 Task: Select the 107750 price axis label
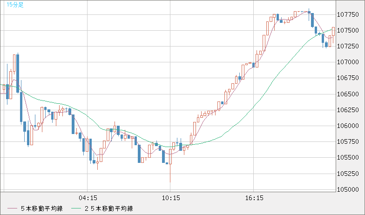click(x=348, y=15)
